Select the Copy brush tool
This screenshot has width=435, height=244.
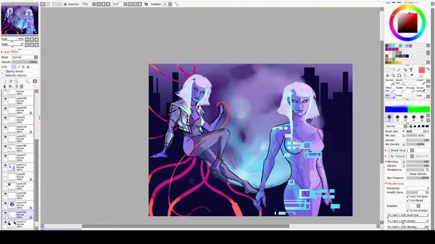(x=420, y=96)
